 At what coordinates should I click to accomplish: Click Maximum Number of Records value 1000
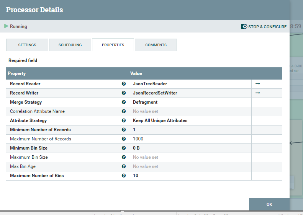pyautogui.click(x=138, y=139)
